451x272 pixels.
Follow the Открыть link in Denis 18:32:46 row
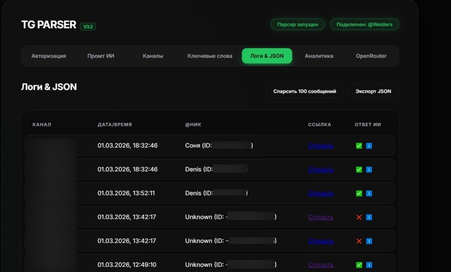point(321,170)
